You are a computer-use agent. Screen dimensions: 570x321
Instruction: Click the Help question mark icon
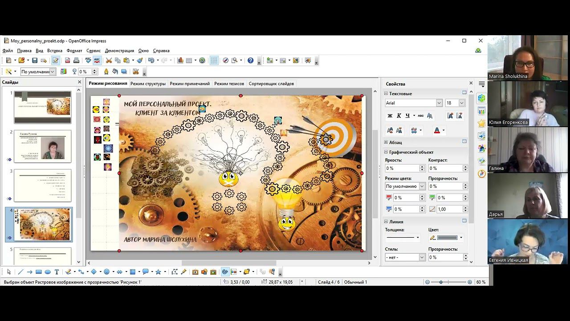coord(250,61)
